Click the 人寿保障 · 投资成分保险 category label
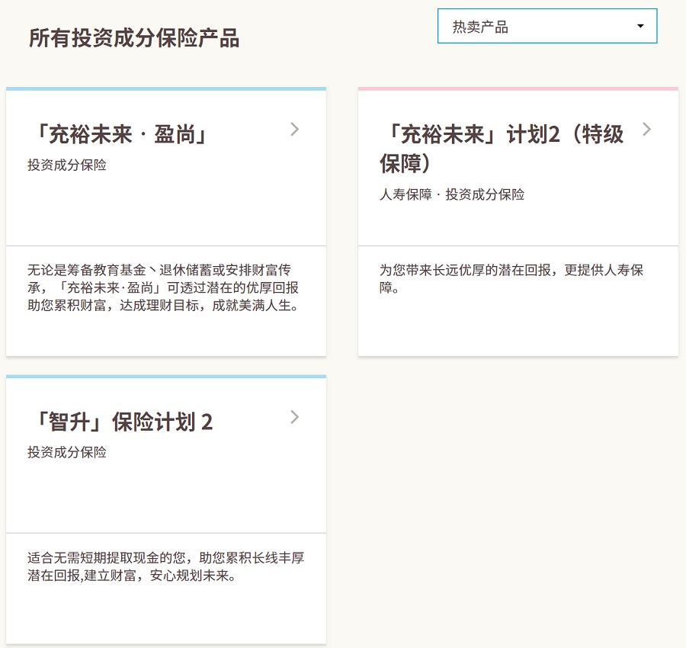 tap(452, 194)
